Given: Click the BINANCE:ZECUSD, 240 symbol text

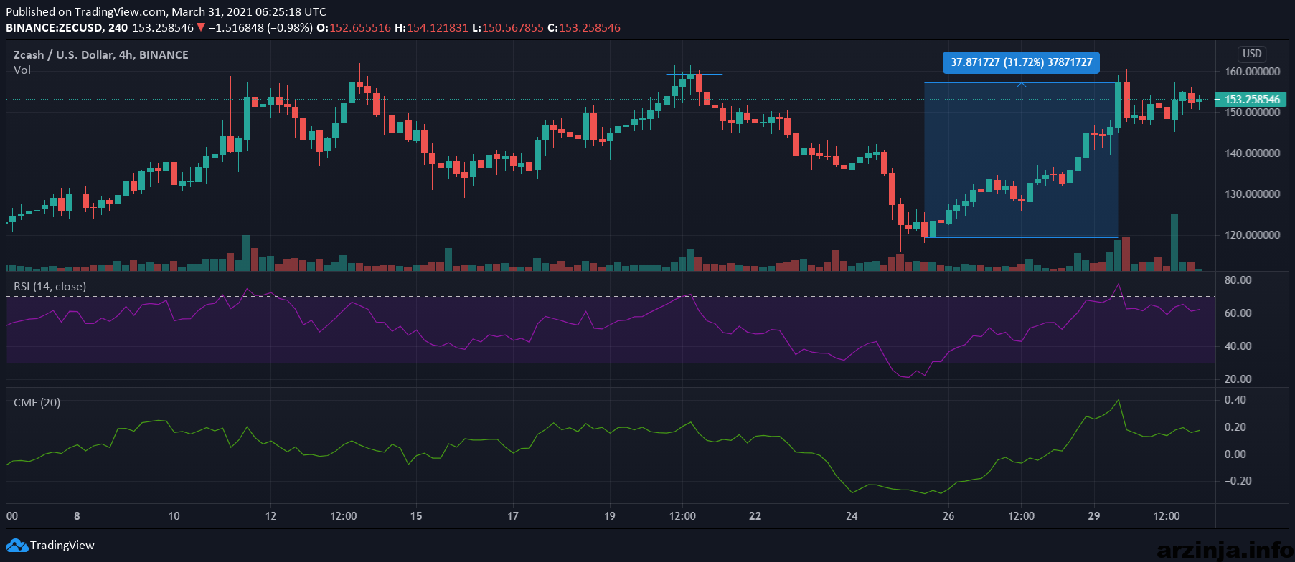Looking at the screenshot, I should pyautogui.click(x=67, y=28).
